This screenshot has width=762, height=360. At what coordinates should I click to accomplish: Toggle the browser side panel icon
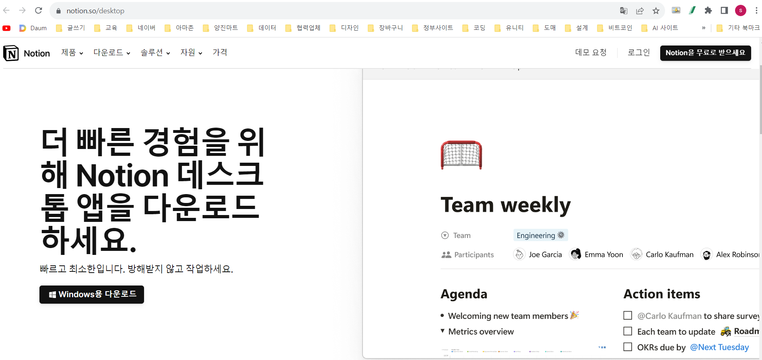point(724,10)
